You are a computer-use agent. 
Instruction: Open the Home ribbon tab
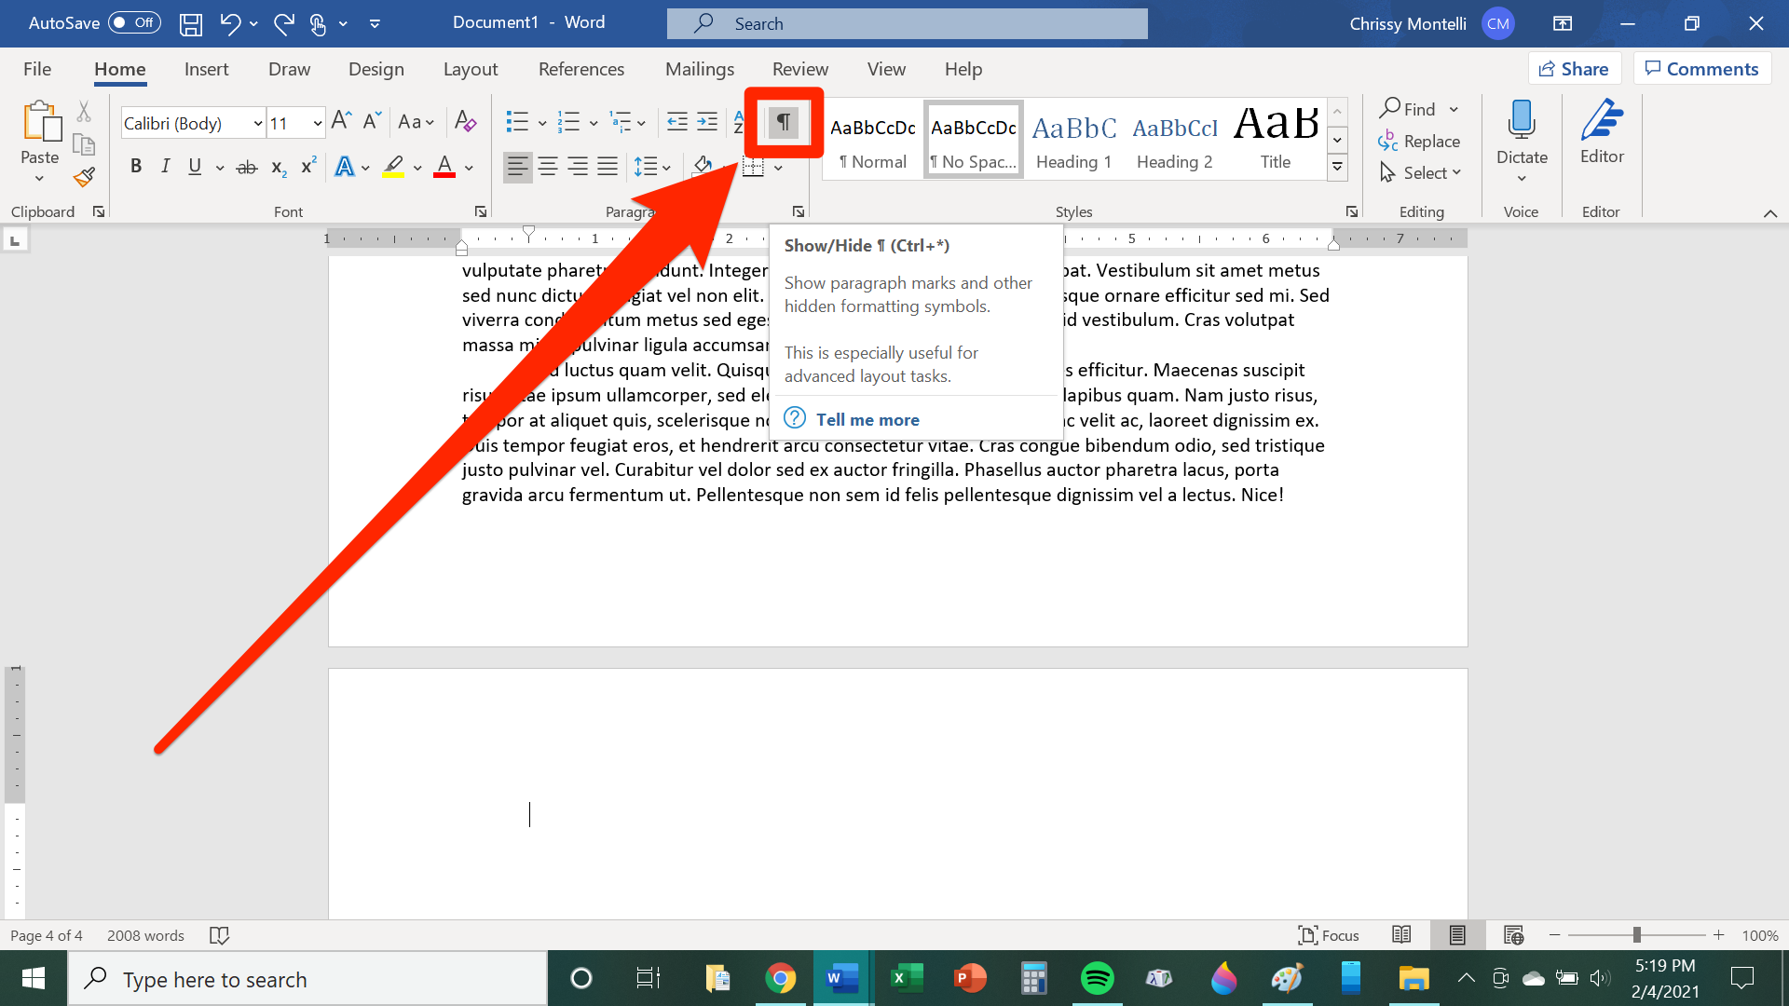coord(120,69)
